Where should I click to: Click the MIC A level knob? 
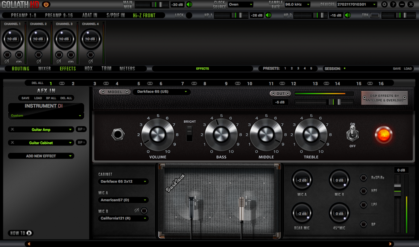(x=302, y=180)
